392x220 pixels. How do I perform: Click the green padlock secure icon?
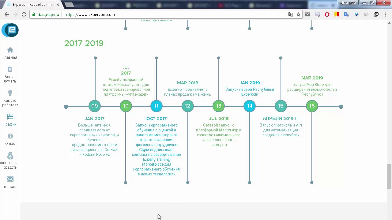34,14
